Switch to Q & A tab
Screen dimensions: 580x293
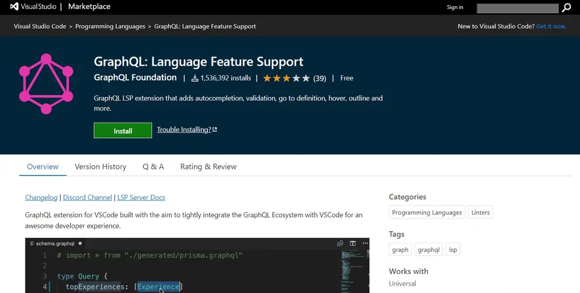pos(153,167)
